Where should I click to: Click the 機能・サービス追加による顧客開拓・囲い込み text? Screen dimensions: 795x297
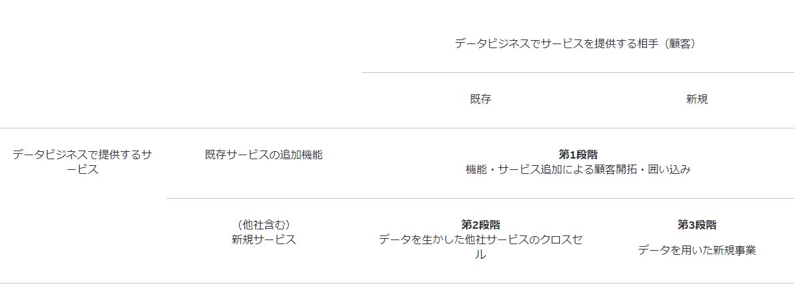(577, 170)
